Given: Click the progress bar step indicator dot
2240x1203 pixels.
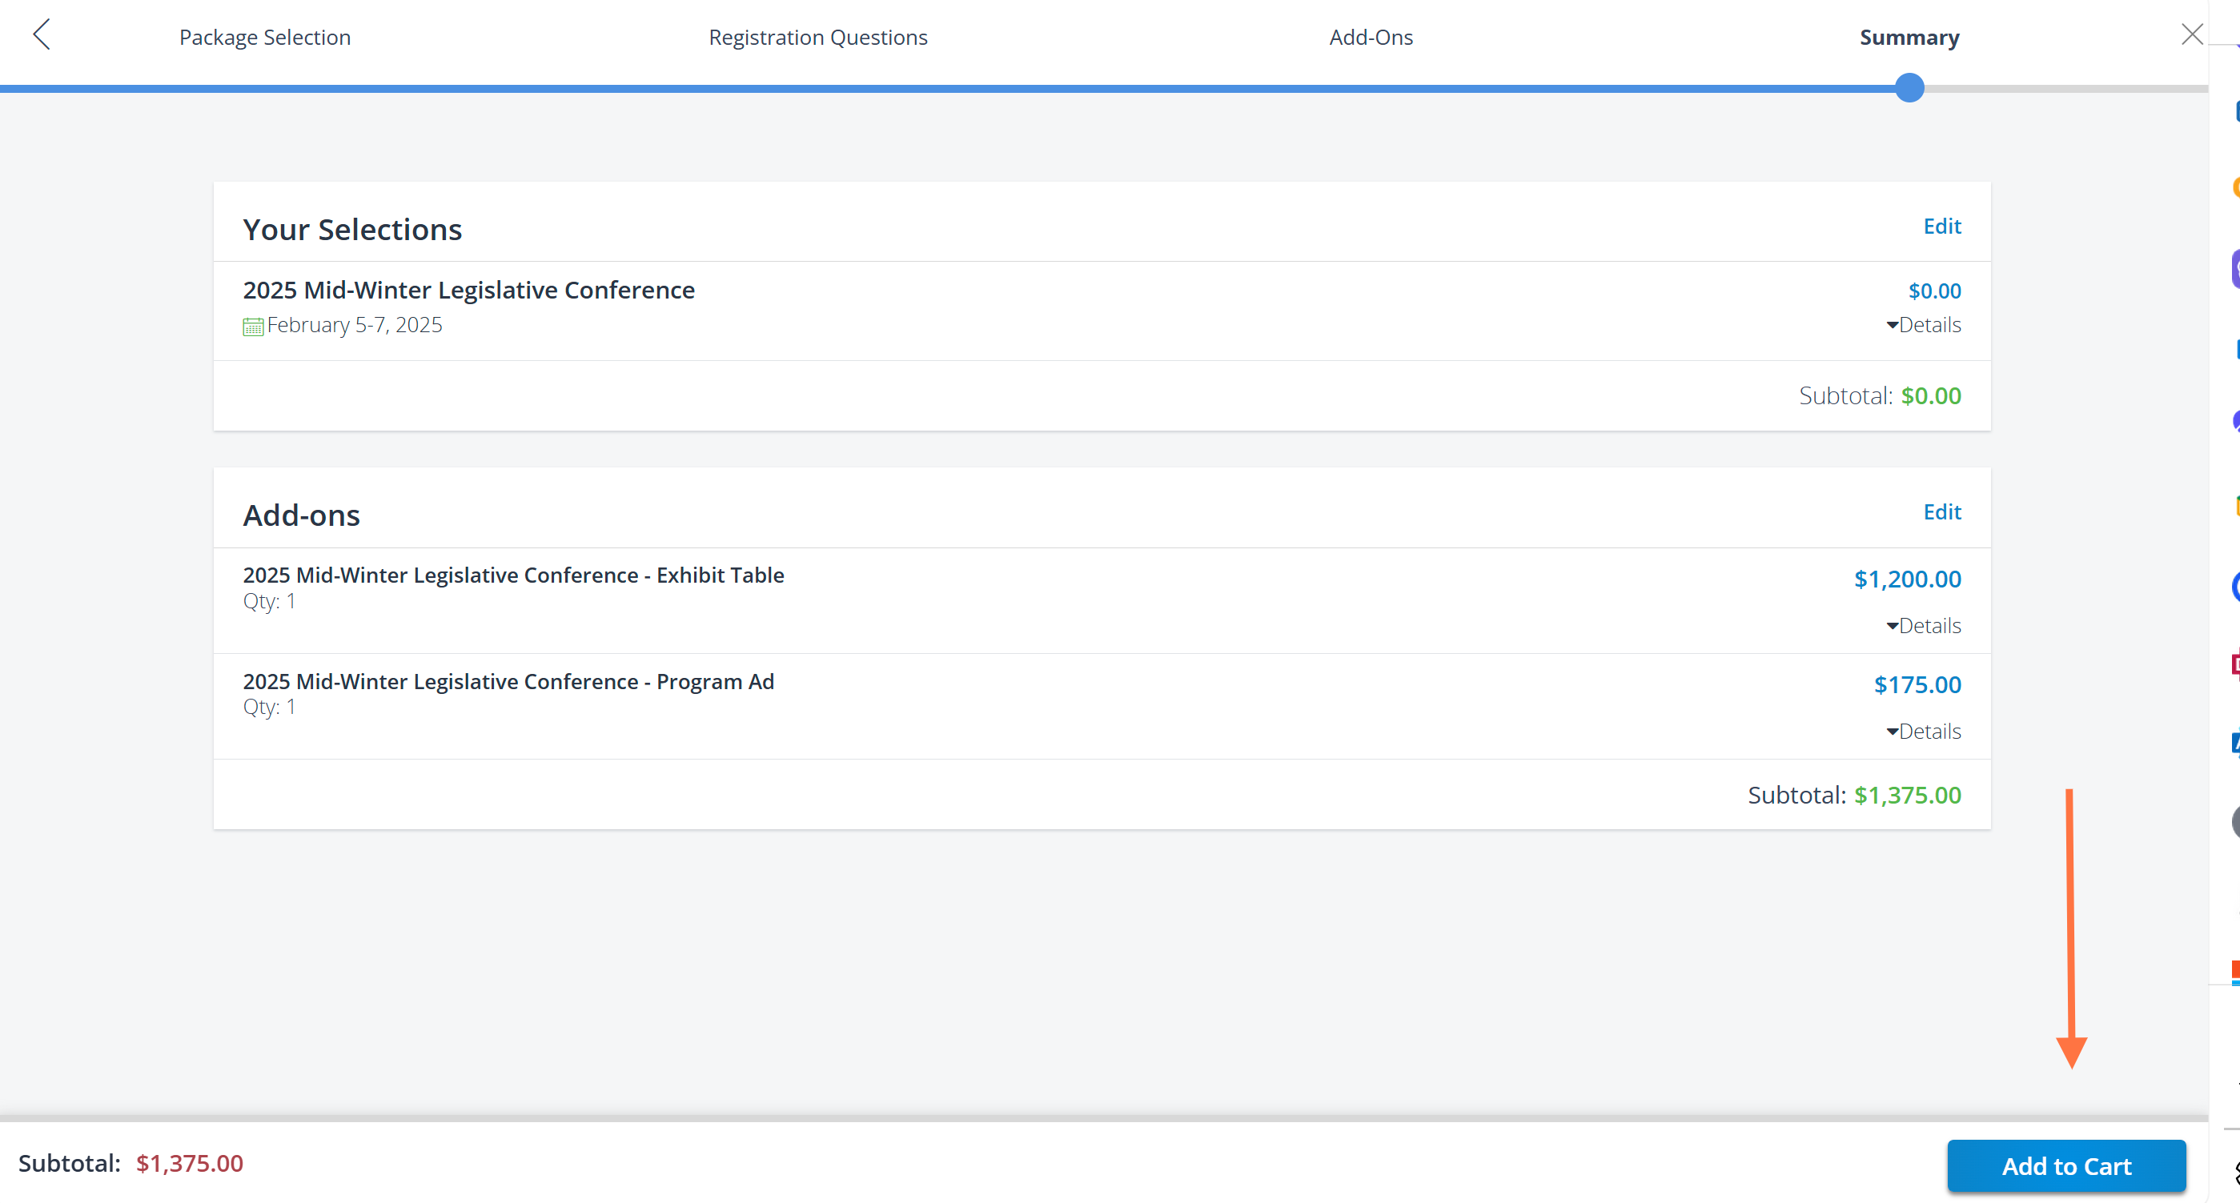Looking at the screenshot, I should (1909, 88).
